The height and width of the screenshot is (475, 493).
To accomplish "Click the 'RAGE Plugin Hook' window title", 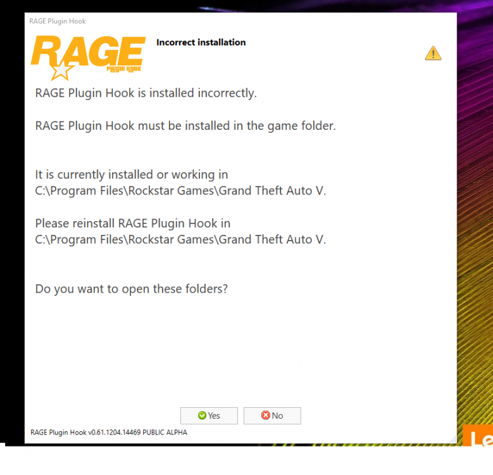I will [x=57, y=21].
